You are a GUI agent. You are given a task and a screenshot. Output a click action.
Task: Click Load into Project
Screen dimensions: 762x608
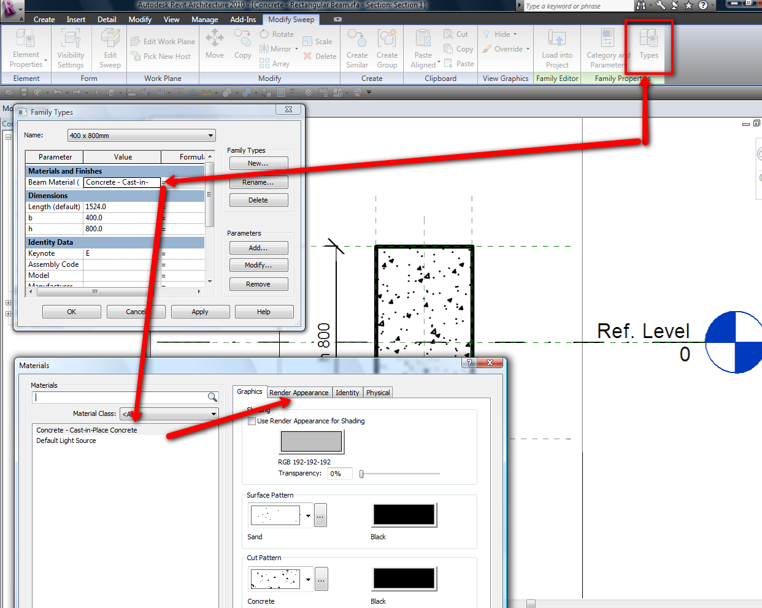click(557, 49)
